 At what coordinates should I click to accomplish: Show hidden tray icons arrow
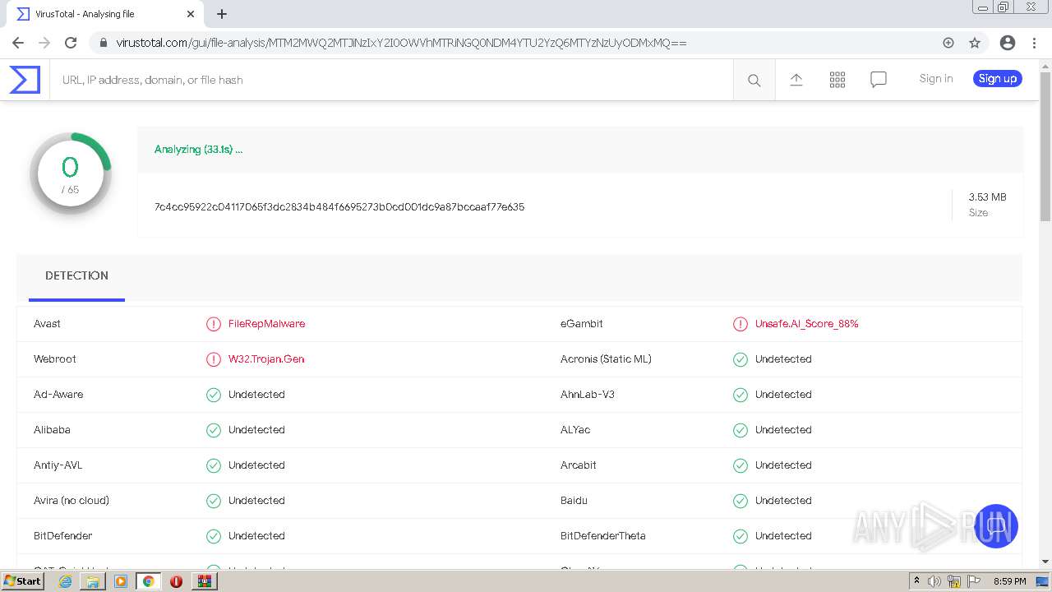click(916, 581)
